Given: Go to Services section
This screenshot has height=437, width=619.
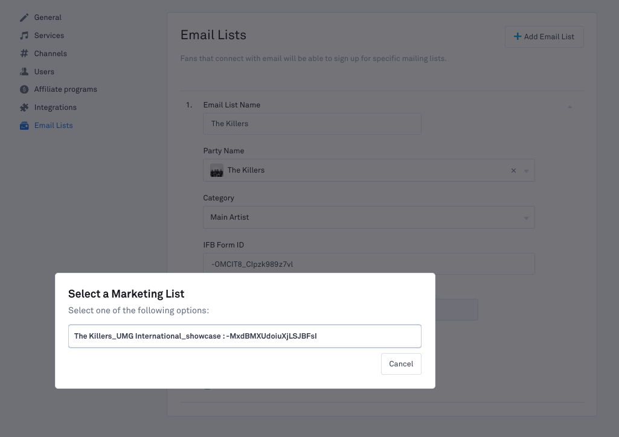Looking at the screenshot, I should tap(49, 36).
